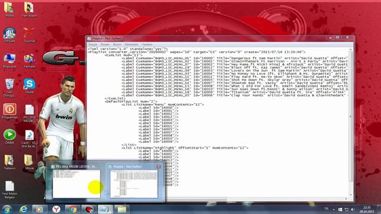Open the Windows Start menu
This screenshot has width=381, height=214.
click(7, 209)
